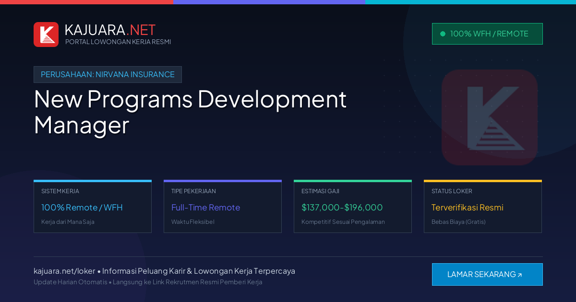Click the Full-Time Remote value
This screenshot has height=302, width=576.
[205, 208]
